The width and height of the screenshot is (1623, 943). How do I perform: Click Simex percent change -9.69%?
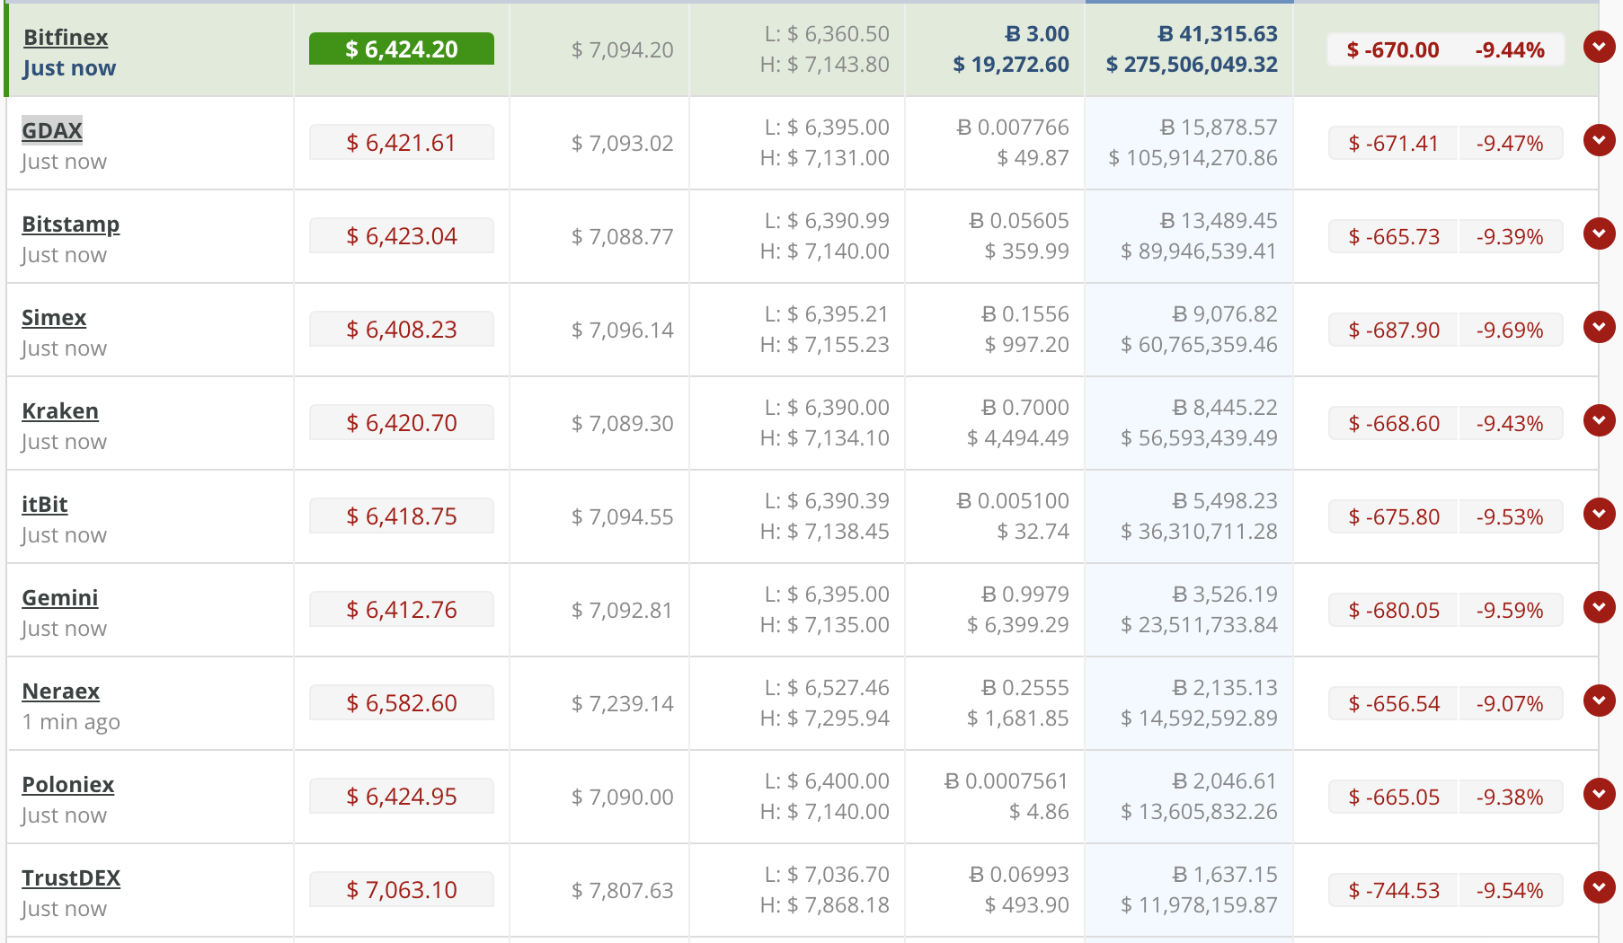pyautogui.click(x=1510, y=330)
